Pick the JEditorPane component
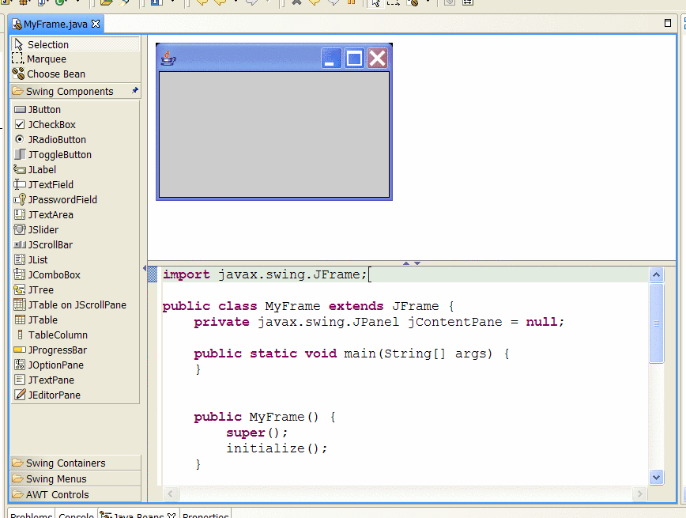Image resolution: width=686 pixels, height=518 pixels. point(54,395)
